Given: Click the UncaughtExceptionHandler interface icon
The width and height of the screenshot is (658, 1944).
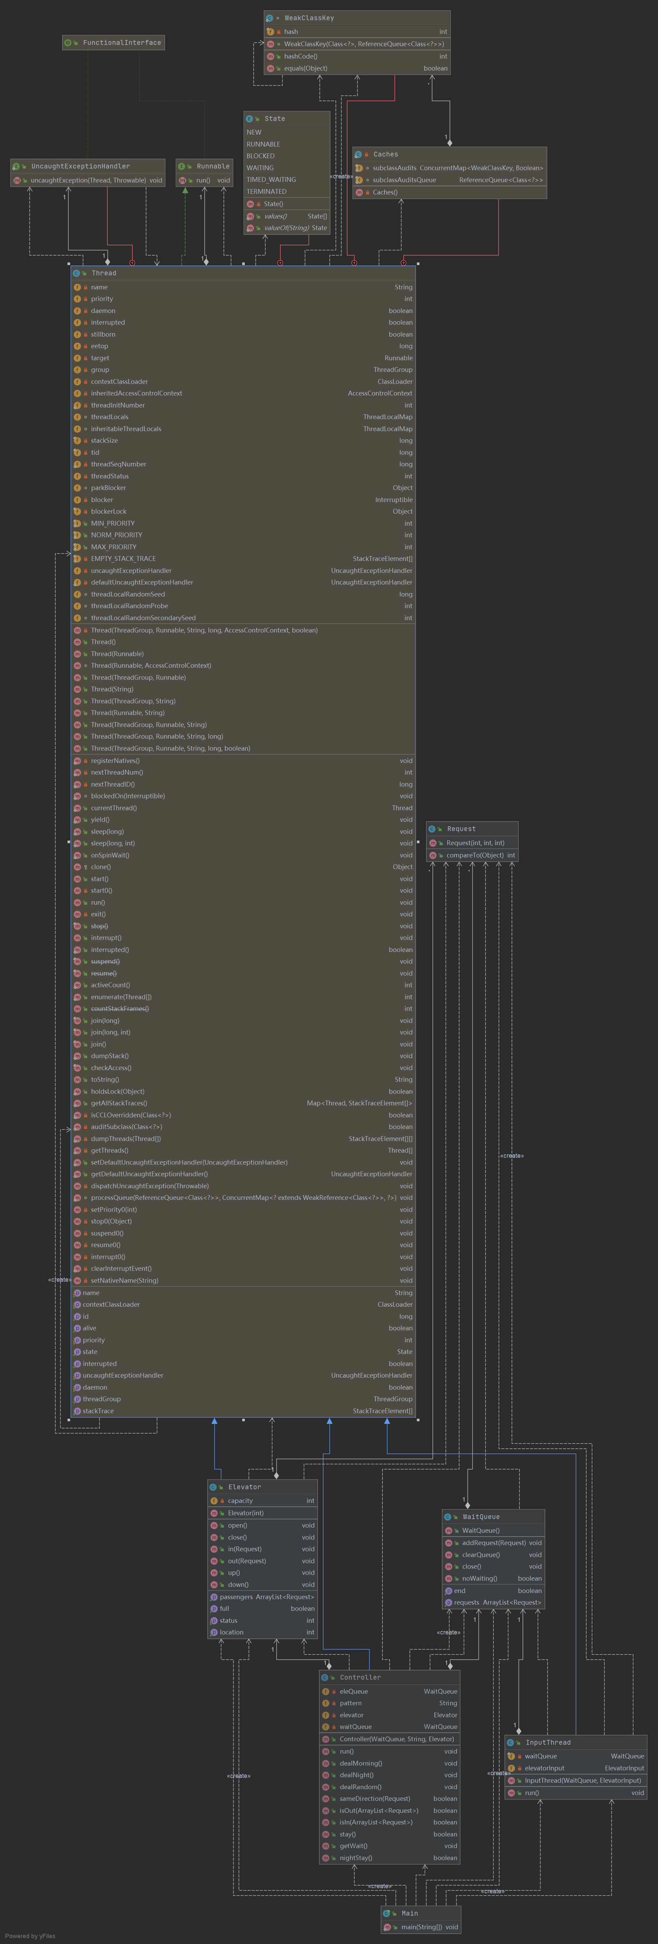Looking at the screenshot, I should (16, 166).
